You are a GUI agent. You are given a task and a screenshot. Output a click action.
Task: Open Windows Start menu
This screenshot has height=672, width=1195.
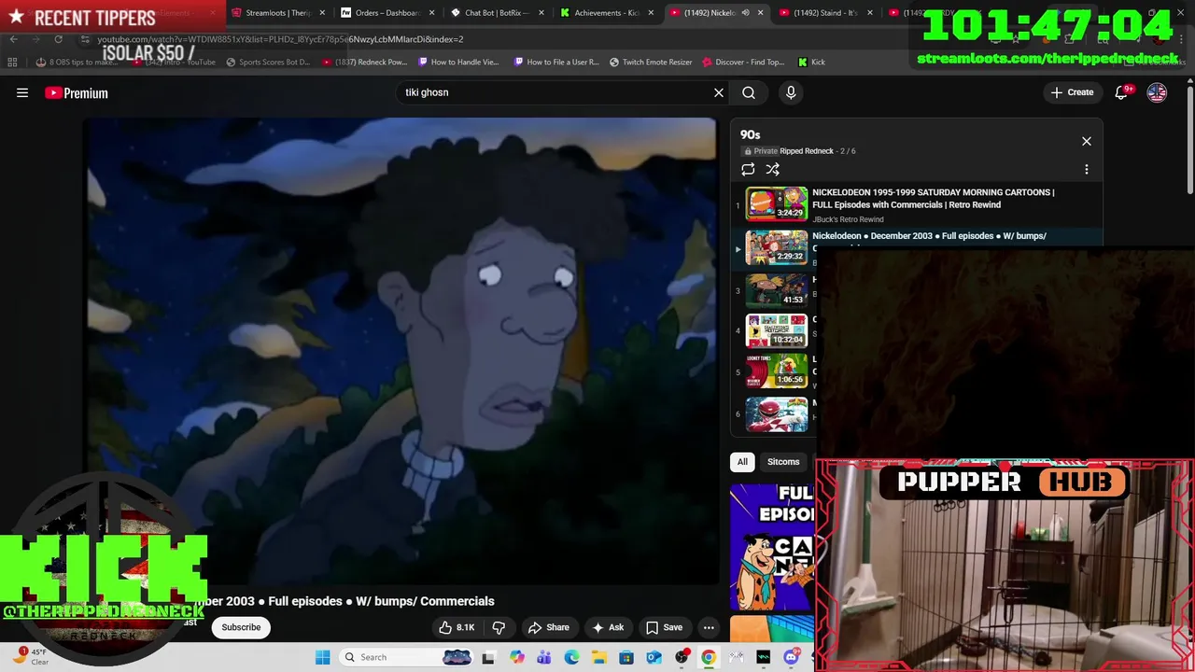coord(323,657)
